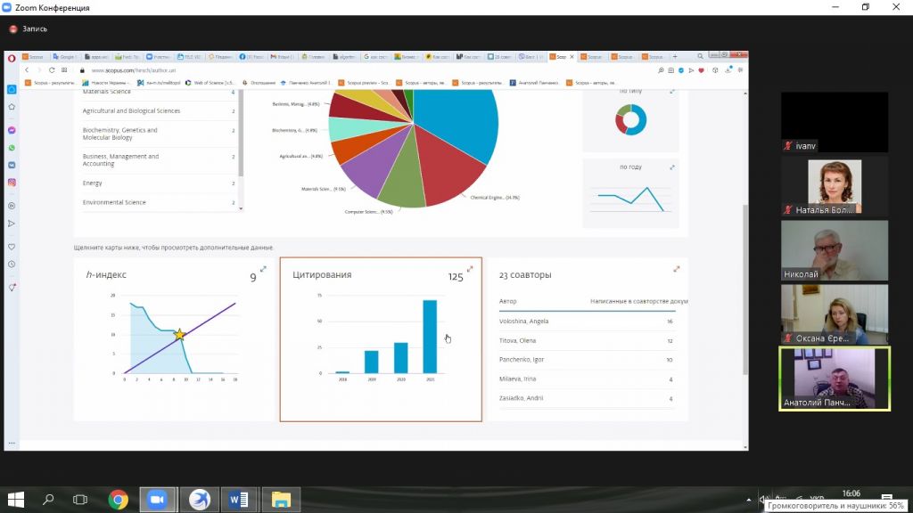Select the Energy subject row
The height and width of the screenshot is (513, 913).
(x=159, y=183)
